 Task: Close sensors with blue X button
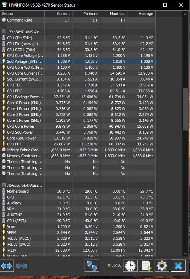tap(178, 266)
